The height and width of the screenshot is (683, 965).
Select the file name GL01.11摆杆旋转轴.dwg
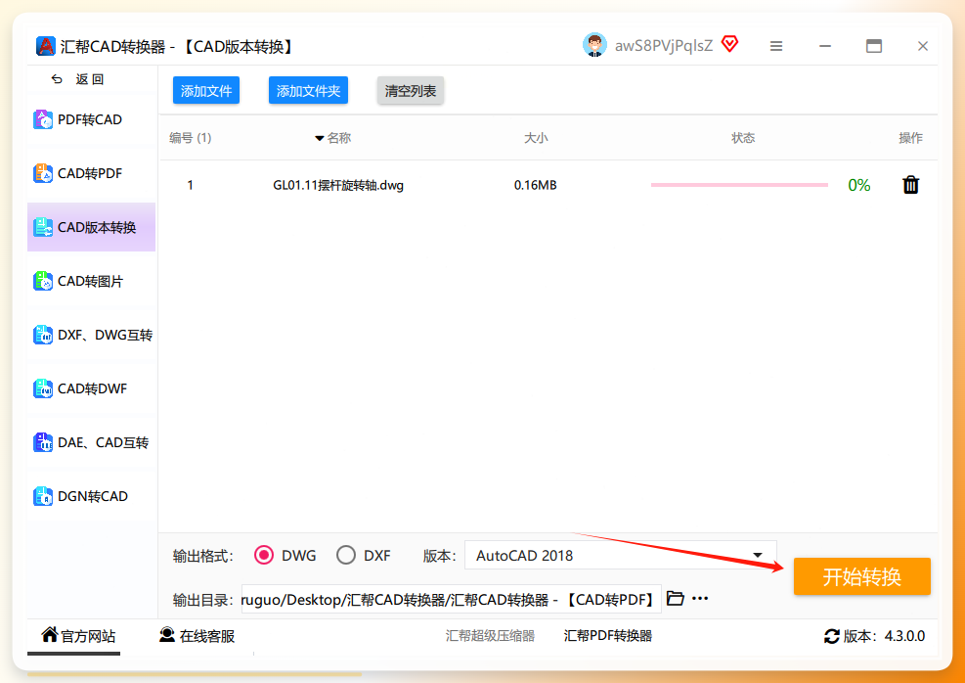[x=338, y=185]
